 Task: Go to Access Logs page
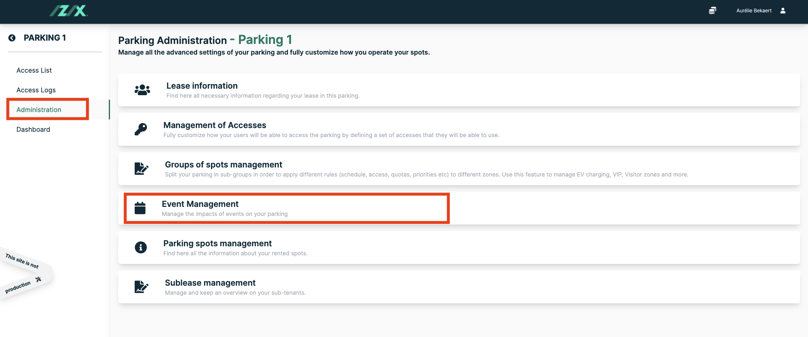(36, 90)
